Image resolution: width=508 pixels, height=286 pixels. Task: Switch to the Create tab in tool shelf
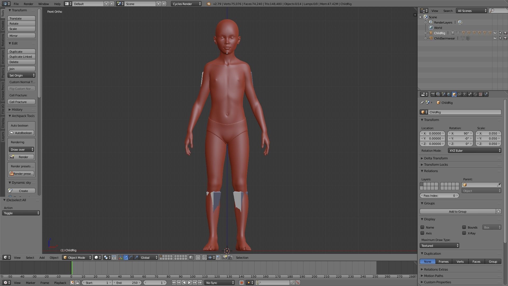click(x=3, y=25)
